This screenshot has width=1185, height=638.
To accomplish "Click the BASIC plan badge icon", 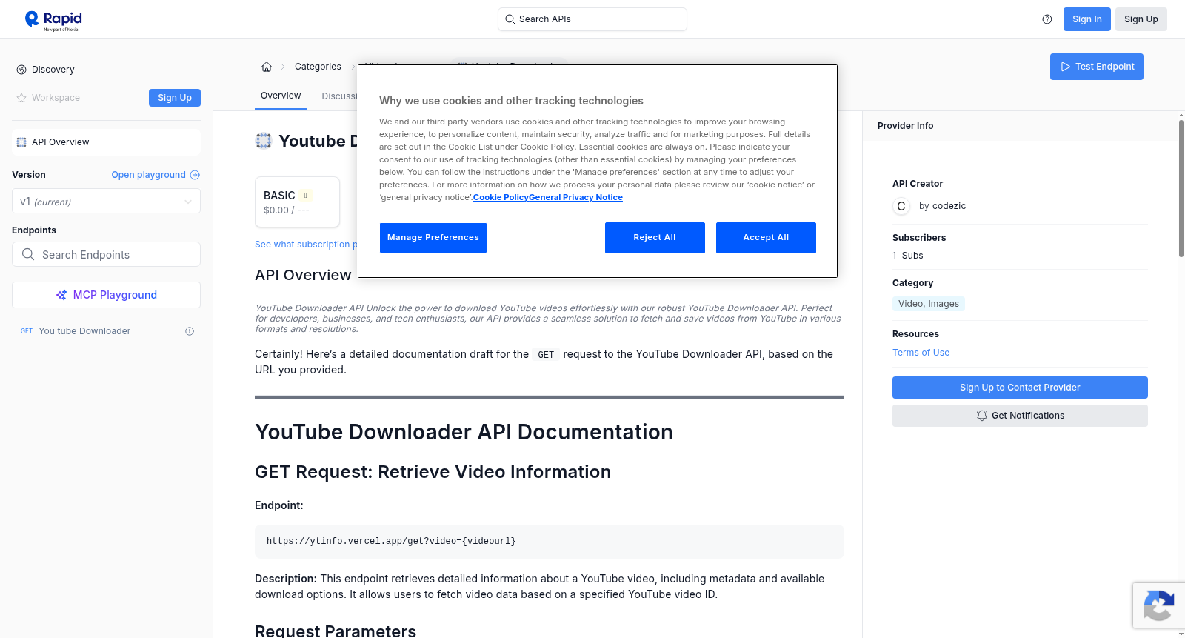I will 306,196.
